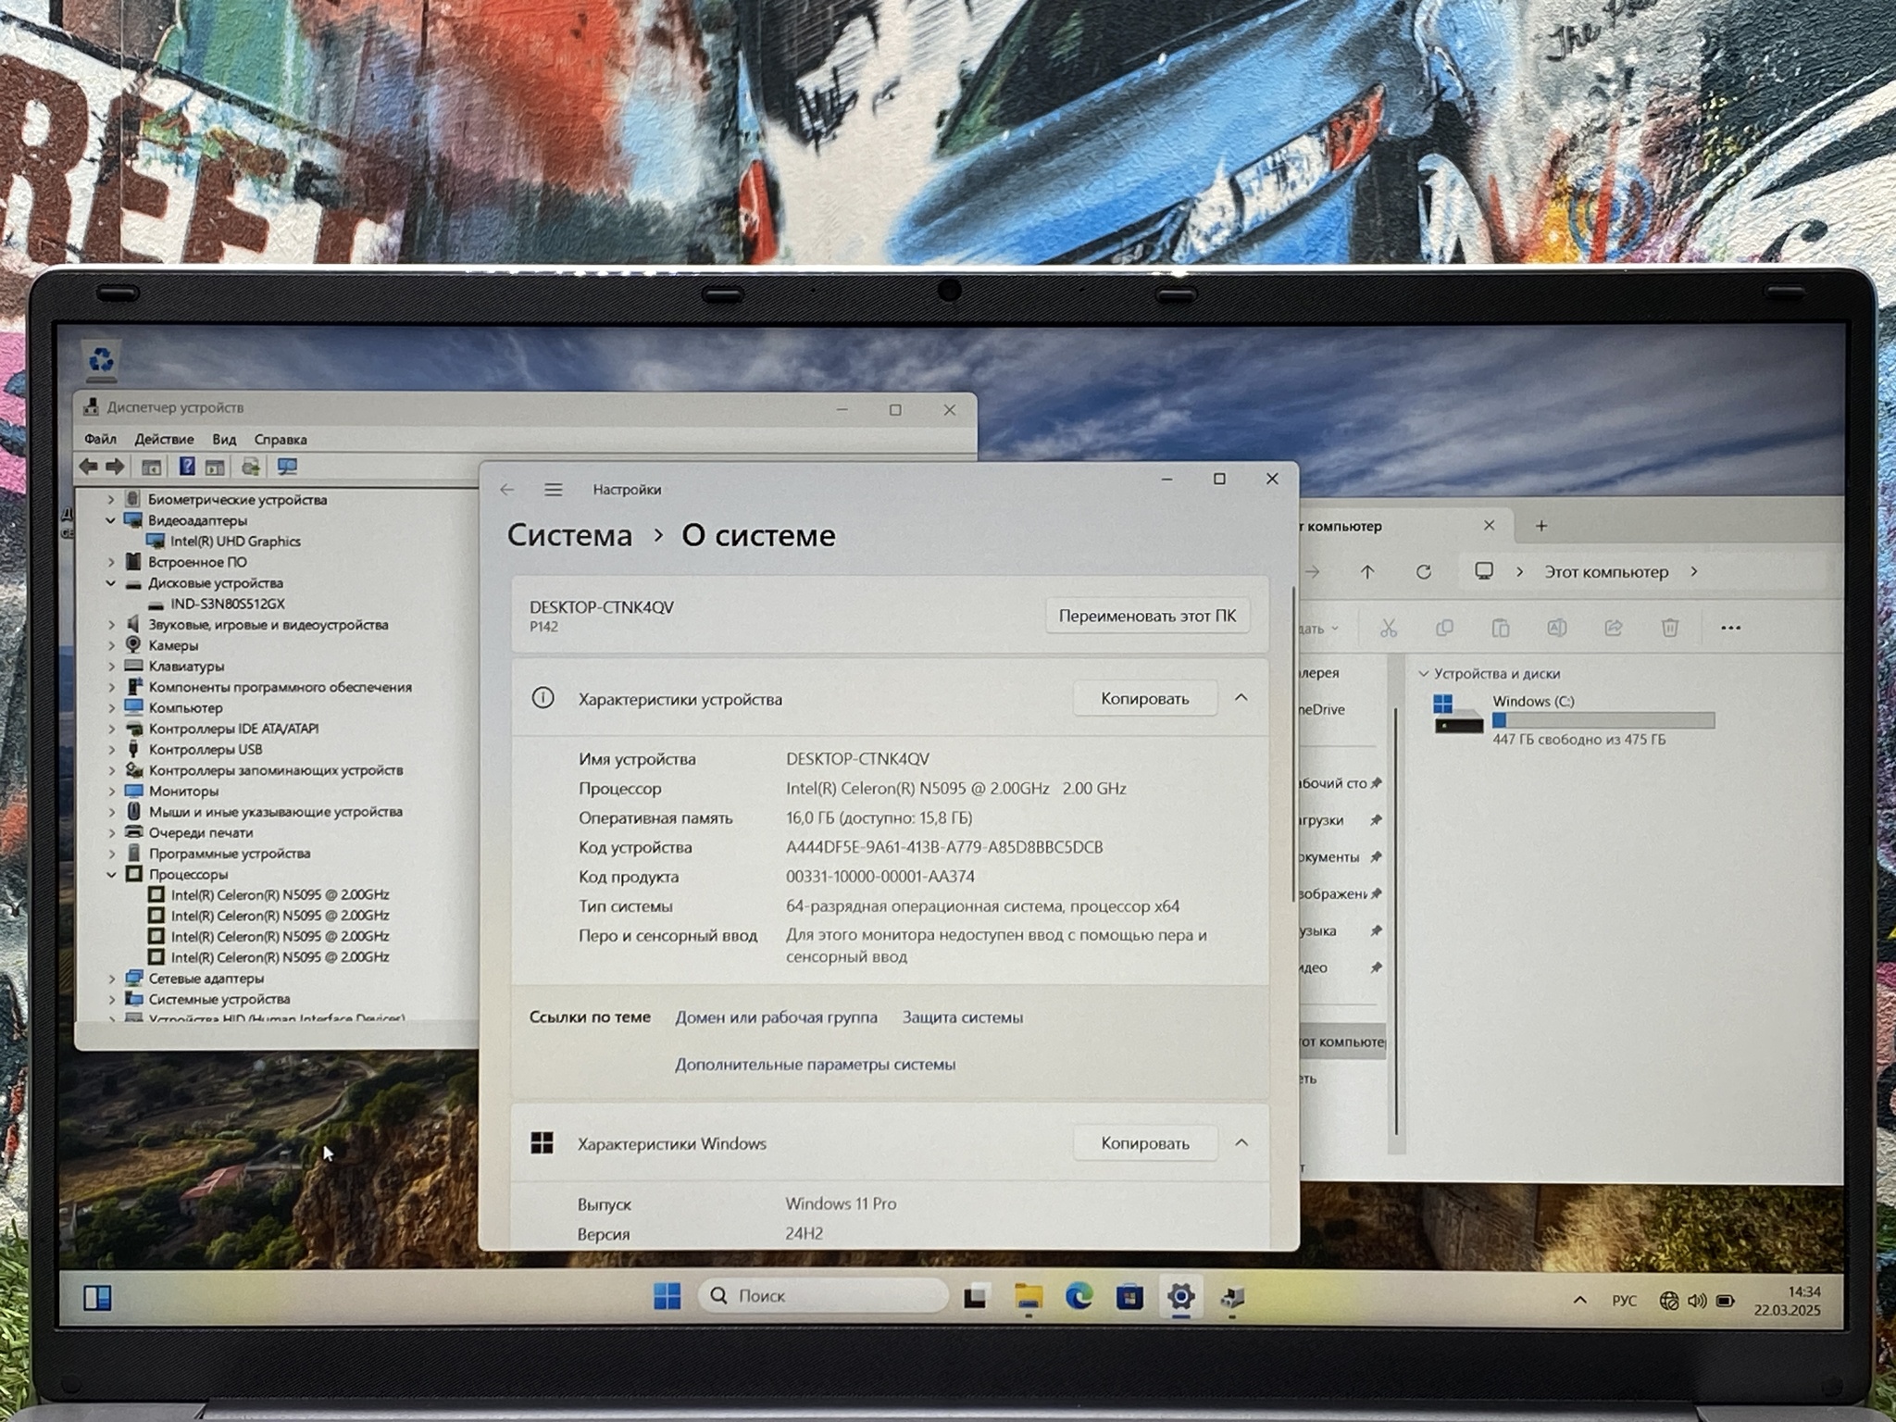Collapse Устройства и диски group
The width and height of the screenshot is (1896, 1422).
[x=1424, y=674]
